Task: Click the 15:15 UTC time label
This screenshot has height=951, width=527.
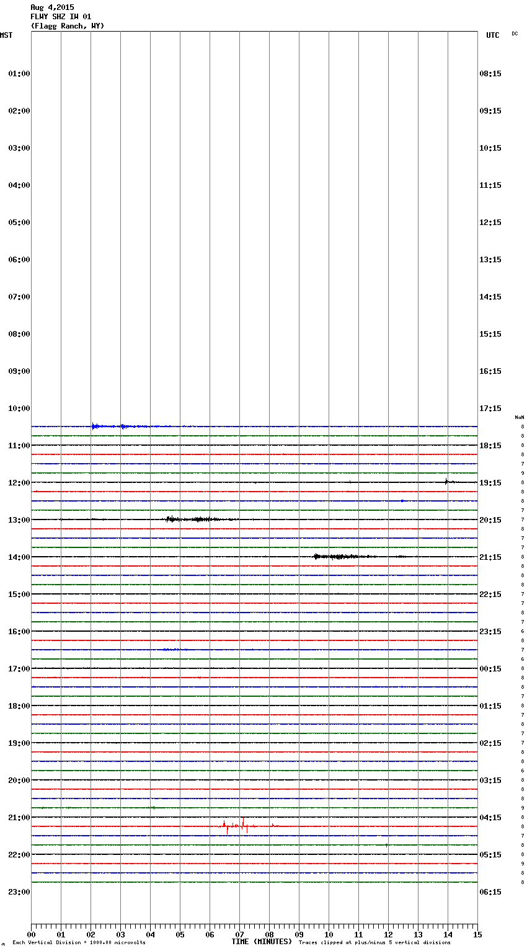Action: [490, 334]
